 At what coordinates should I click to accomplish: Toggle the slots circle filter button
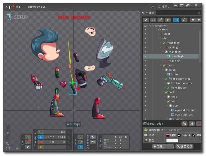tap(153, 20)
